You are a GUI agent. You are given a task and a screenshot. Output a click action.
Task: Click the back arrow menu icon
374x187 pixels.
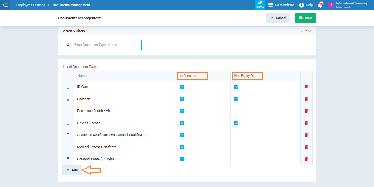click(x=5, y=5)
